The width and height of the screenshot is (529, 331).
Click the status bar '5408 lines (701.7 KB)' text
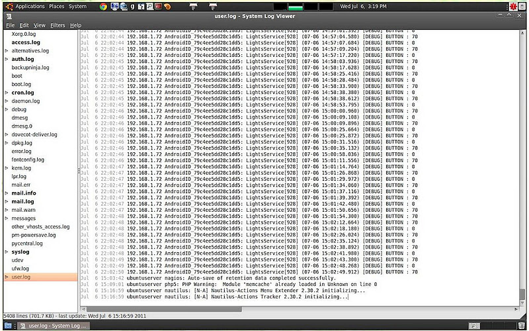tap(28, 316)
